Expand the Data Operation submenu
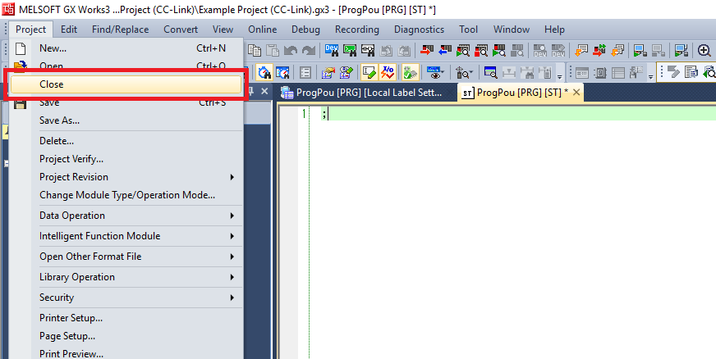The height and width of the screenshot is (359, 716). [135, 216]
